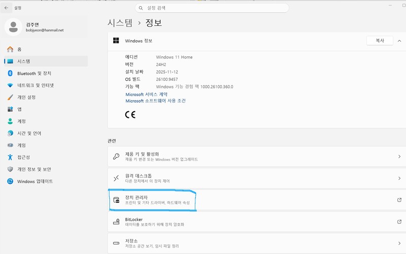Open 홈 in the sidebar
This screenshot has width=406, height=254.
pyautogui.click(x=46, y=49)
